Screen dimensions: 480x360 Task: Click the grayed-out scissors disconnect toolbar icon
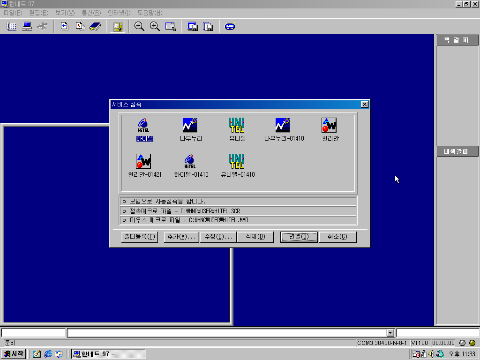tap(42, 26)
